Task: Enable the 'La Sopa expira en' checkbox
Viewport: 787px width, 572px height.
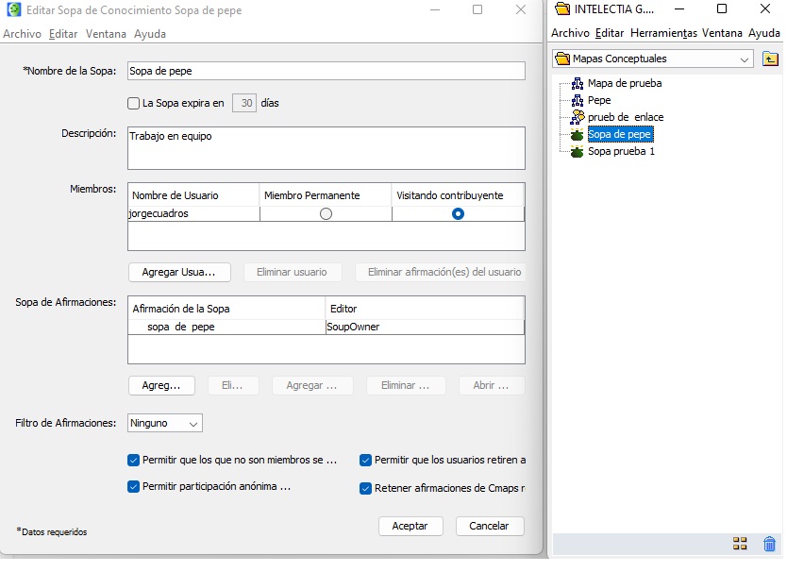Action: [133, 103]
